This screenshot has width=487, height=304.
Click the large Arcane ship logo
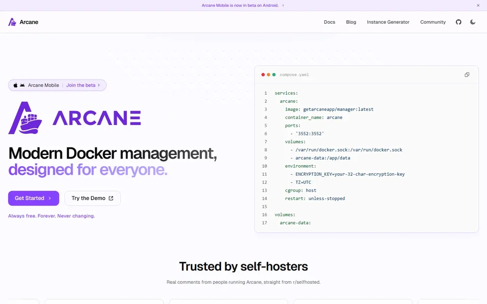click(x=25, y=118)
